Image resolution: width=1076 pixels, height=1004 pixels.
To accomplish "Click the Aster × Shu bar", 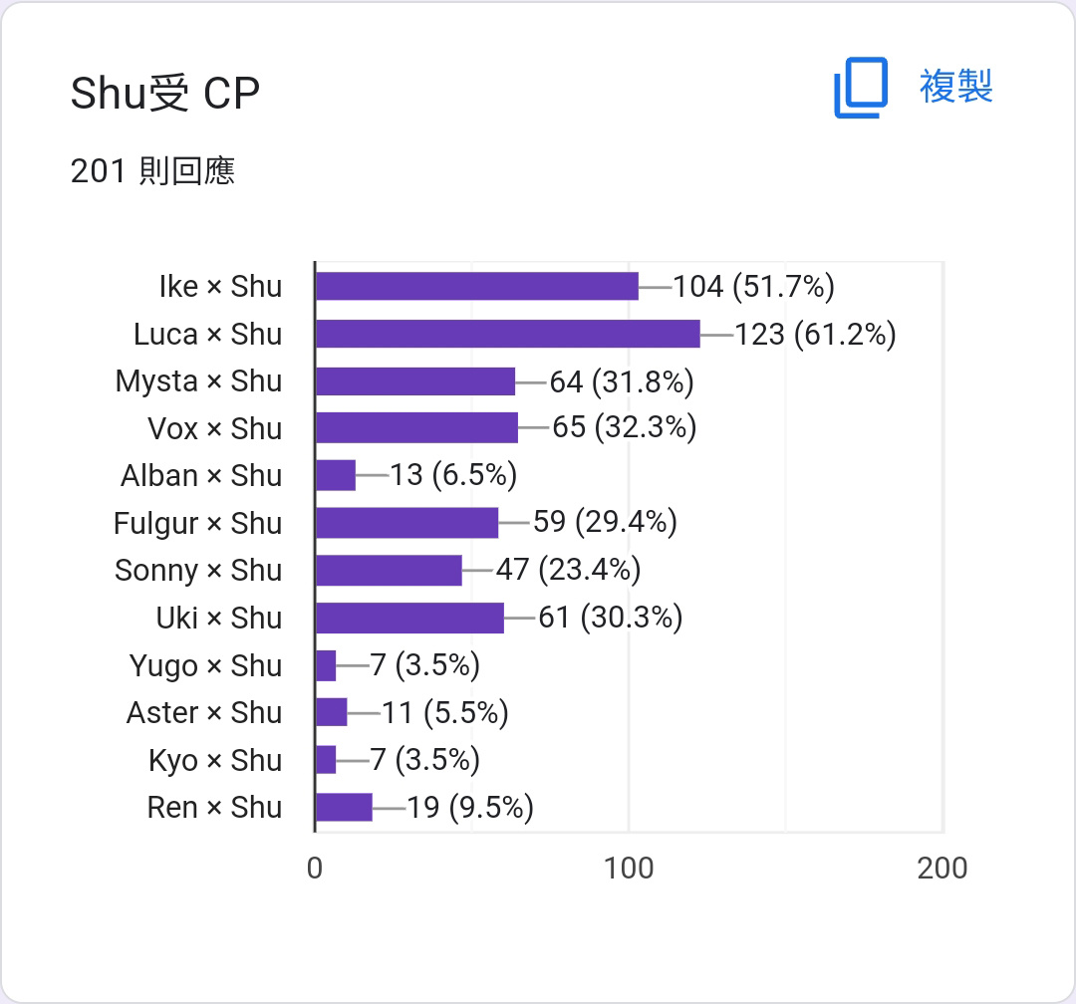I will coord(332,711).
